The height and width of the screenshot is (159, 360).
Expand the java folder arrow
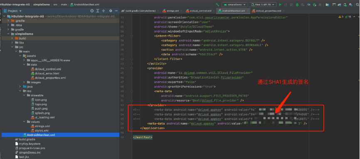(x=20, y=87)
